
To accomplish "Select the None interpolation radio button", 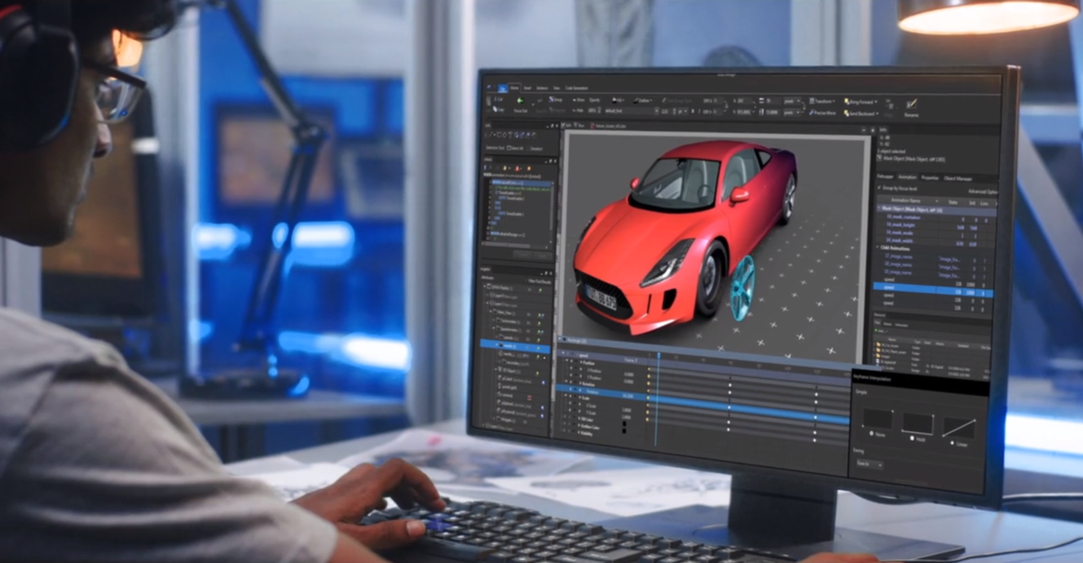I will pyautogui.click(x=872, y=433).
